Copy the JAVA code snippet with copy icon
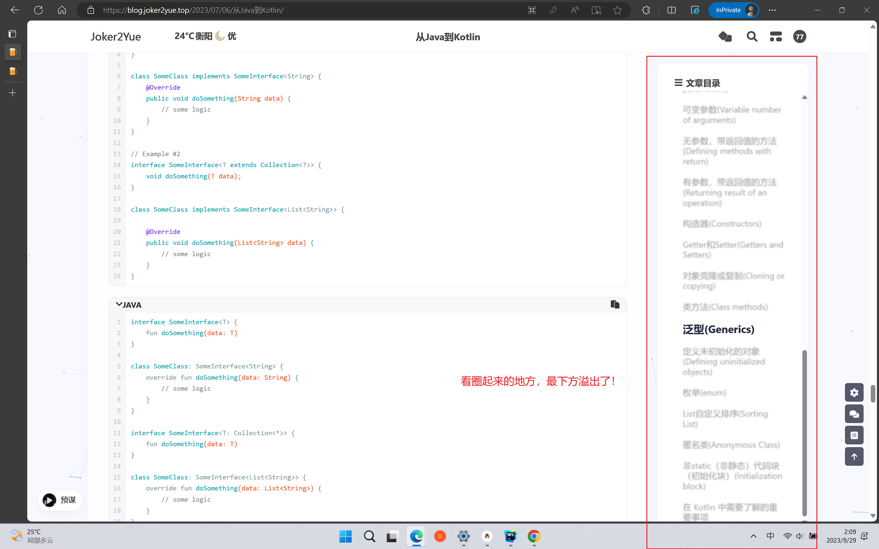The image size is (879, 549). pos(615,304)
